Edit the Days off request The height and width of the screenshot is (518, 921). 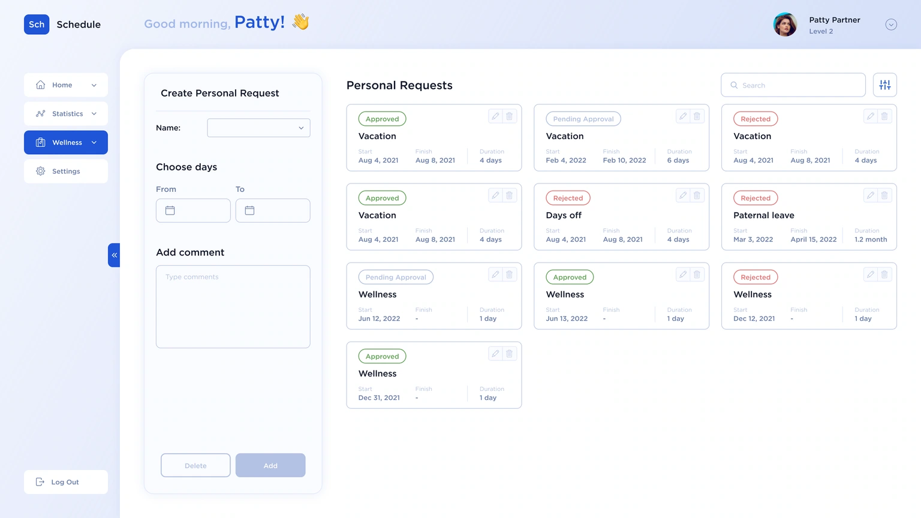[683, 195]
